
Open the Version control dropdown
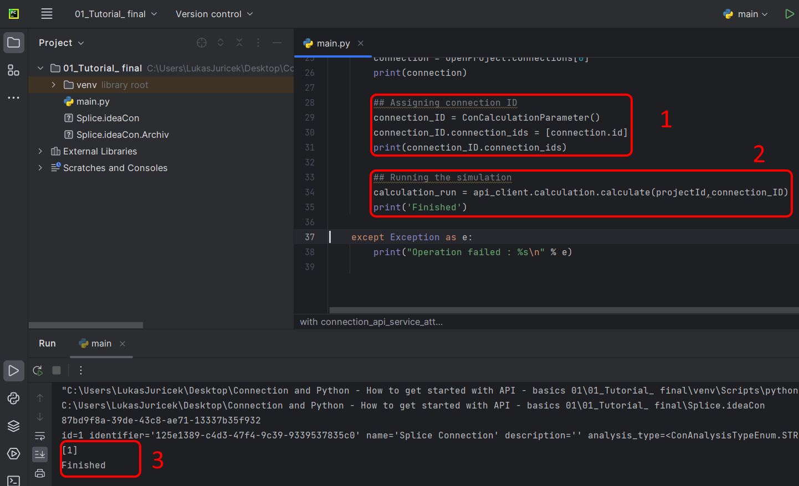coord(214,14)
